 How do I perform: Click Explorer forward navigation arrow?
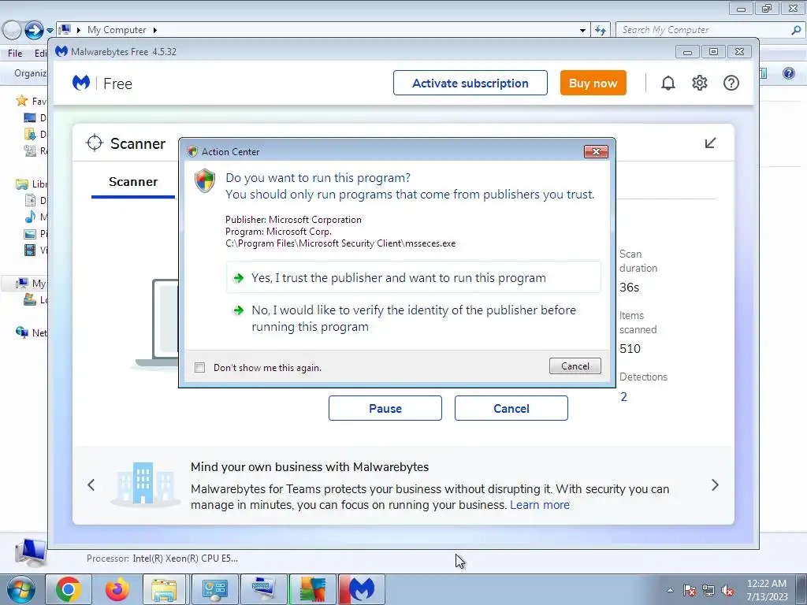point(34,30)
